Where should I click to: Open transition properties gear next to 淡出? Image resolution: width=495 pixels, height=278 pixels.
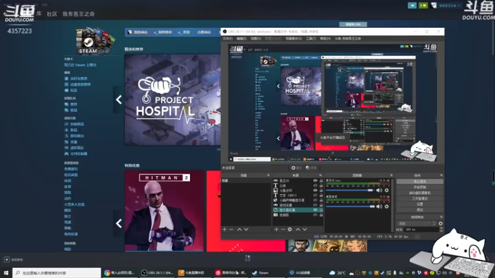pyautogui.click(x=441, y=224)
